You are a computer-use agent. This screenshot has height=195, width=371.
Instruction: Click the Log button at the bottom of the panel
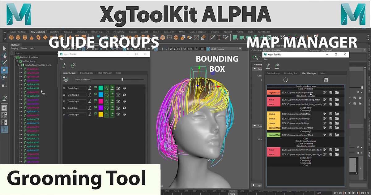257,185
